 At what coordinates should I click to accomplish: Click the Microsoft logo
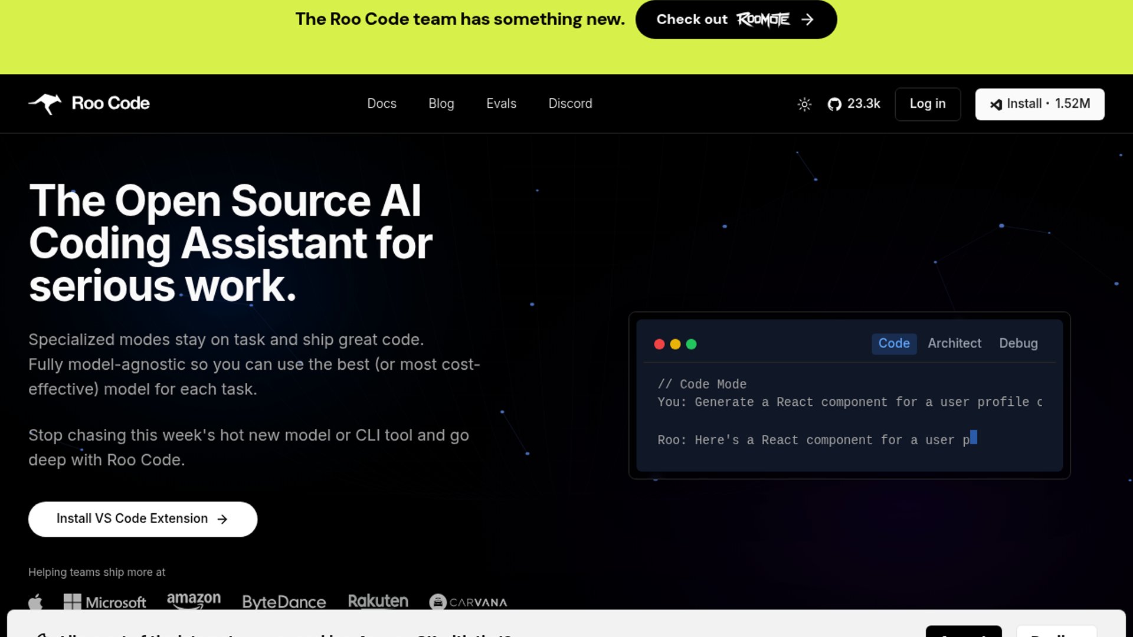105,602
